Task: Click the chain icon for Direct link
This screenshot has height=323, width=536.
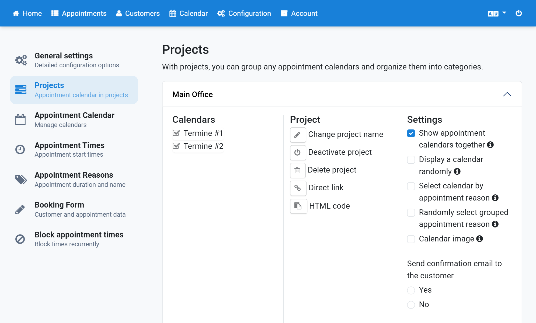Action: click(298, 188)
